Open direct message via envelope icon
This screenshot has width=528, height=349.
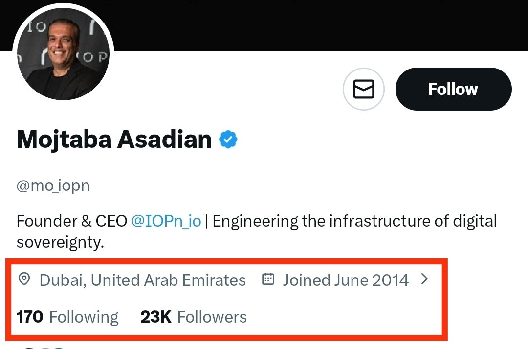click(x=364, y=90)
